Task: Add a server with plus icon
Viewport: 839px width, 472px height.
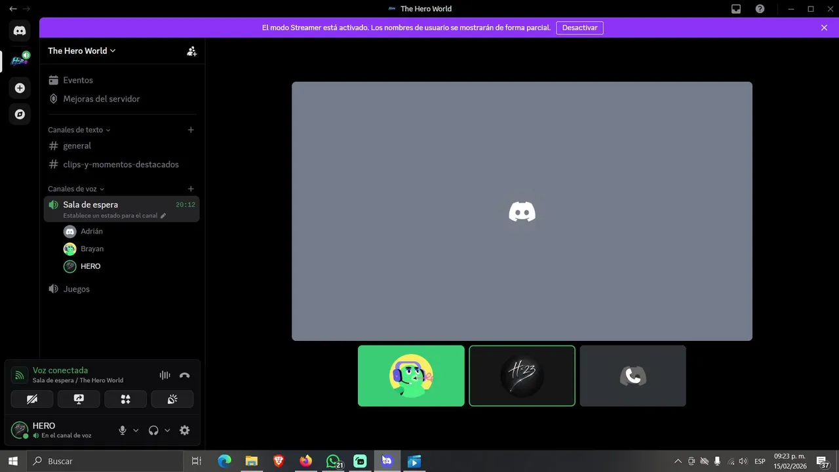Action: [20, 88]
